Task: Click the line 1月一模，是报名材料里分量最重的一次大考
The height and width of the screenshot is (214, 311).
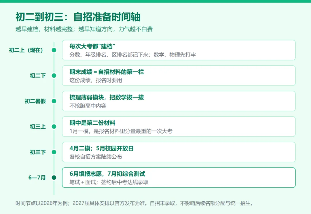Action: (x=121, y=131)
